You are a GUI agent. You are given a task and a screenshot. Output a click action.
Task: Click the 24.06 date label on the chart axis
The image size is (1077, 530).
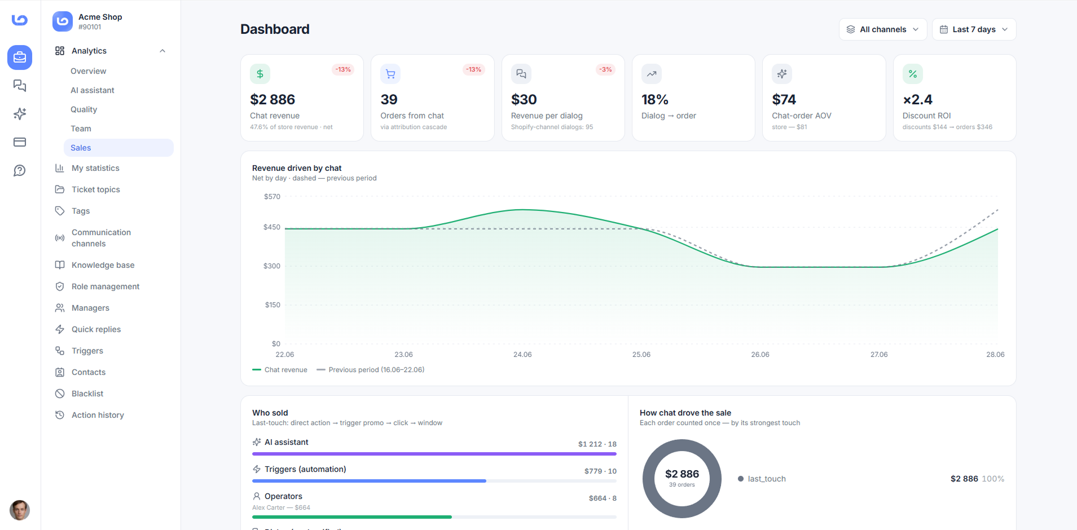tap(522, 355)
